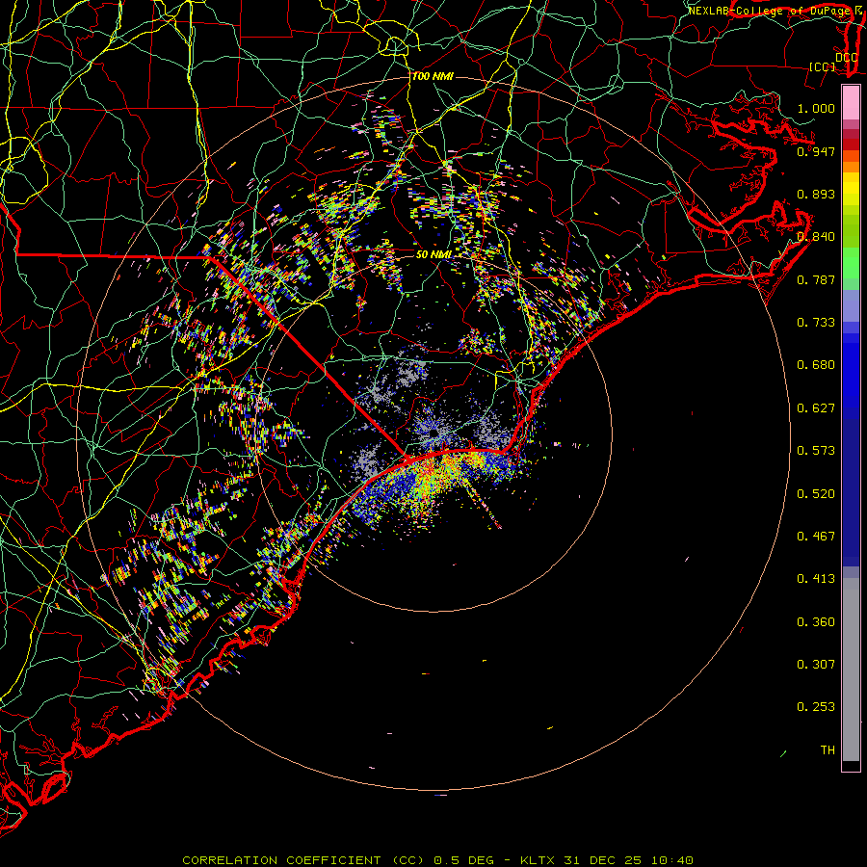Click the 0.627 value on the color scale
The width and height of the screenshot is (867, 867).
point(816,408)
